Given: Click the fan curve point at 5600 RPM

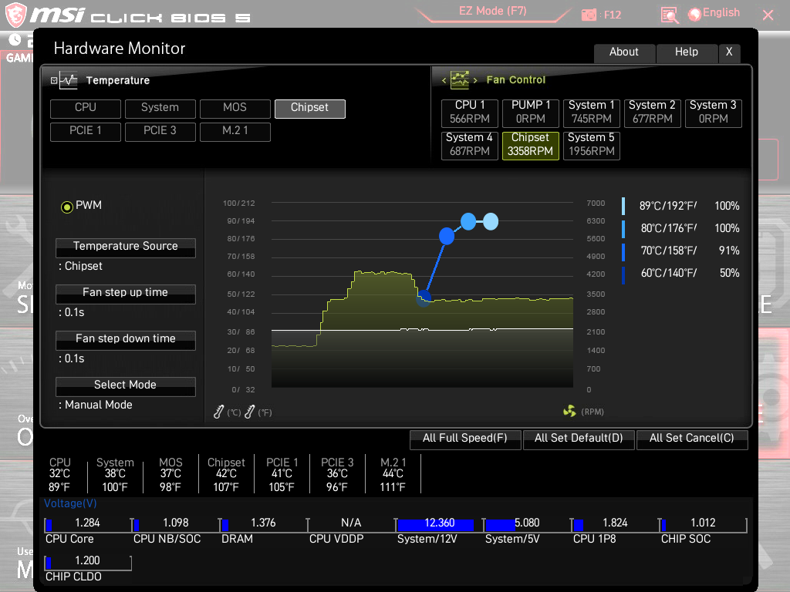Looking at the screenshot, I should [x=447, y=236].
